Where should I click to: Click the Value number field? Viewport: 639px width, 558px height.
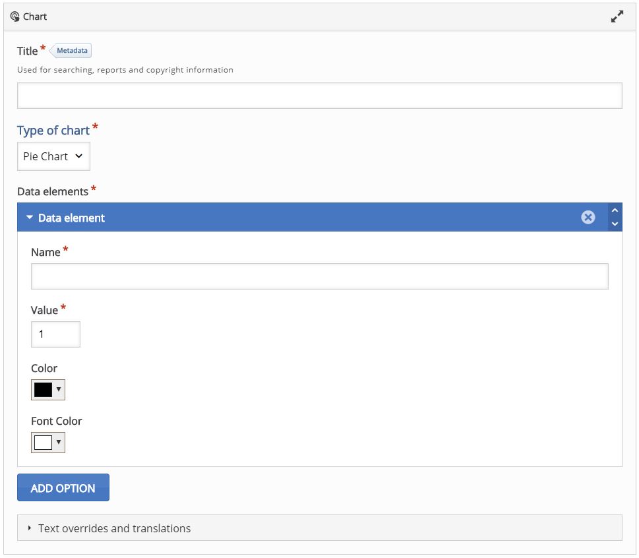(55, 334)
